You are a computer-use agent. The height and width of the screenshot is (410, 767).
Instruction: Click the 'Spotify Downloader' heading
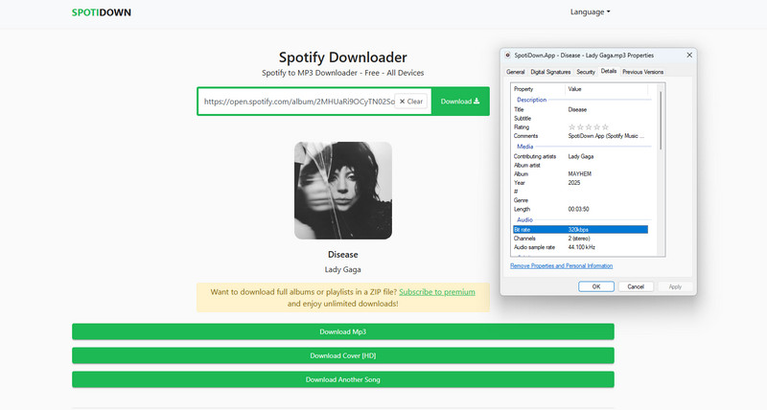(x=343, y=57)
